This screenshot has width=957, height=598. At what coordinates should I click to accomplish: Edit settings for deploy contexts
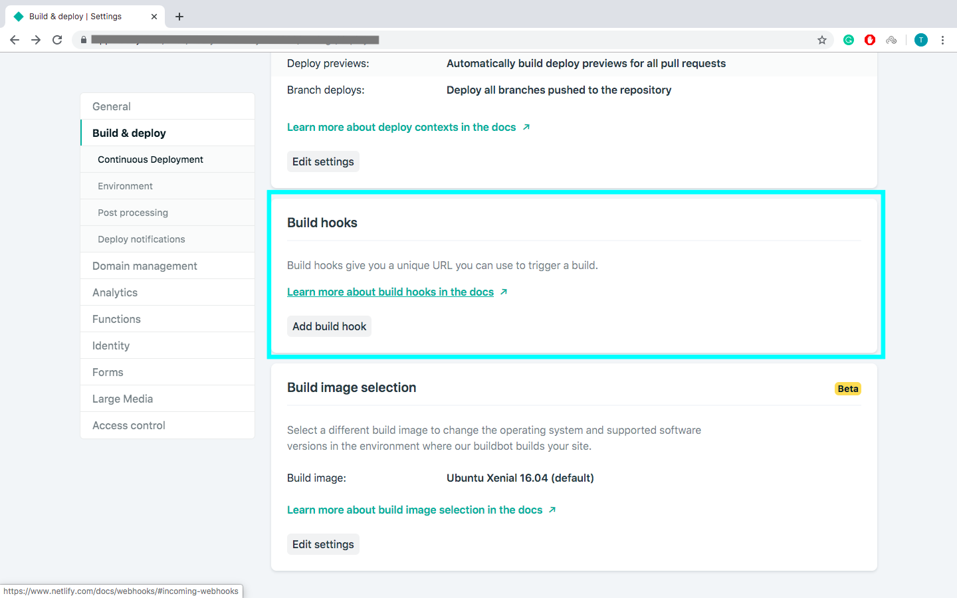click(x=323, y=161)
